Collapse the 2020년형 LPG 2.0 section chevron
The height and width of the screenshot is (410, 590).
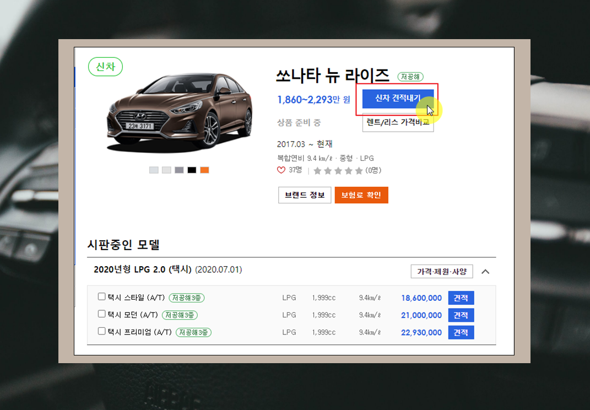[485, 272]
